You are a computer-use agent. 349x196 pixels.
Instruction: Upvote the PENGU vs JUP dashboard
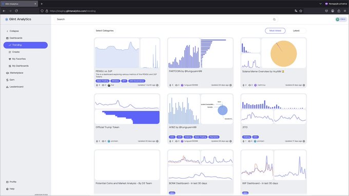(97, 85)
